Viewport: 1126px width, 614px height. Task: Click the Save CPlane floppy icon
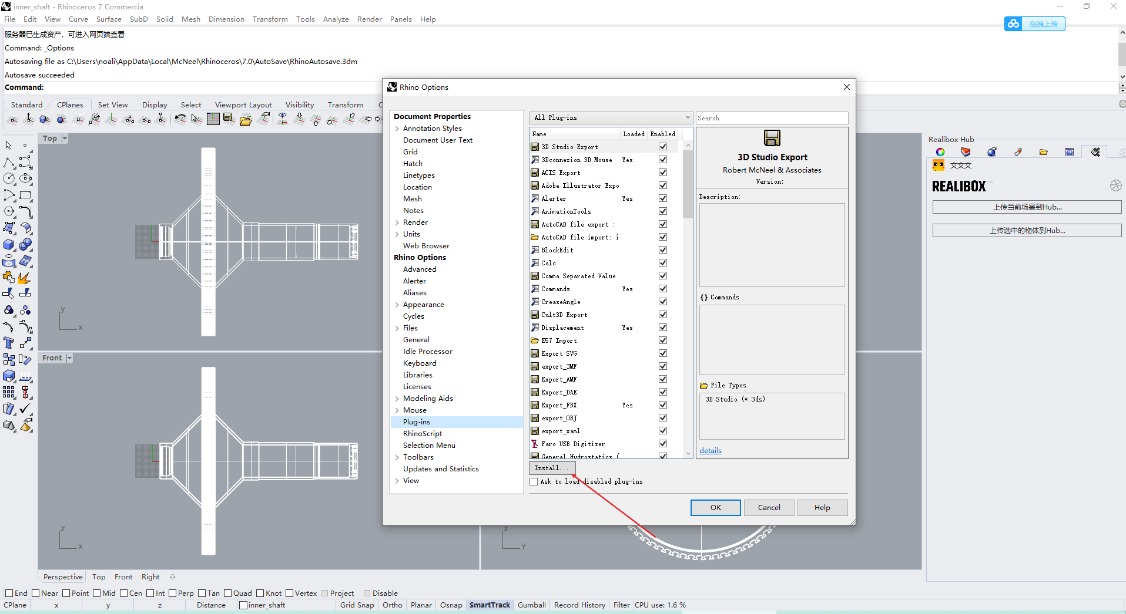click(x=229, y=120)
